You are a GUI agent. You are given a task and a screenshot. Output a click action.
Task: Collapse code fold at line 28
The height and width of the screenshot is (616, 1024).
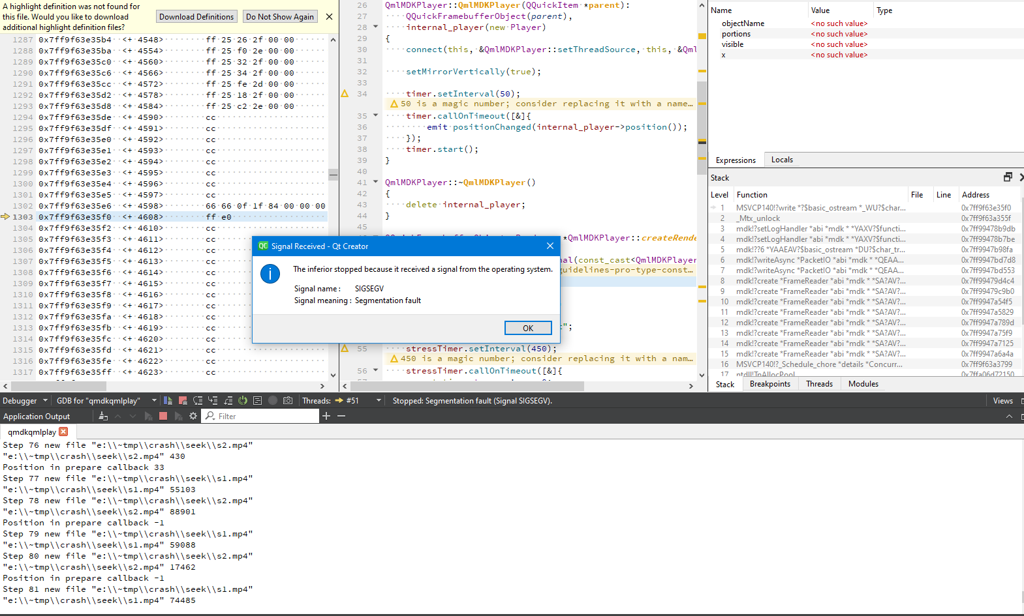pyautogui.click(x=375, y=27)
